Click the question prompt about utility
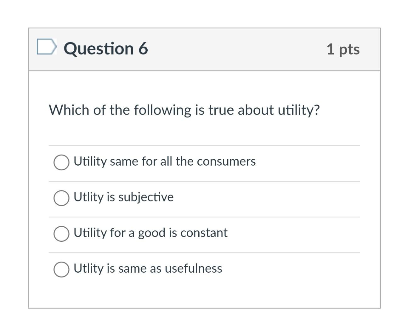This screenshot has height=323, width=408. click(184, 110)
